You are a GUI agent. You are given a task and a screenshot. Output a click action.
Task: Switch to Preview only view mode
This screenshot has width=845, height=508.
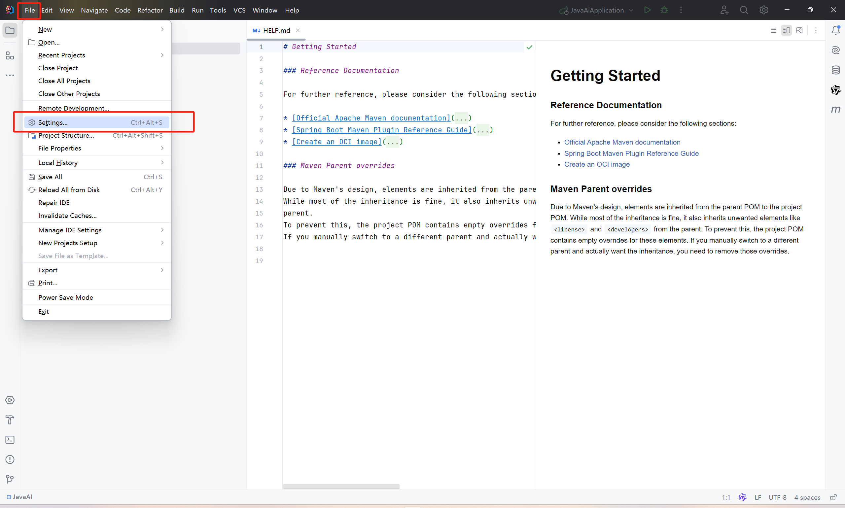(799, 30)
